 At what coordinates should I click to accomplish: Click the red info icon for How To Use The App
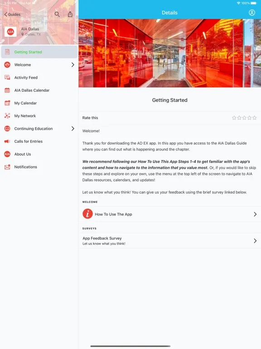pos(87,214)
